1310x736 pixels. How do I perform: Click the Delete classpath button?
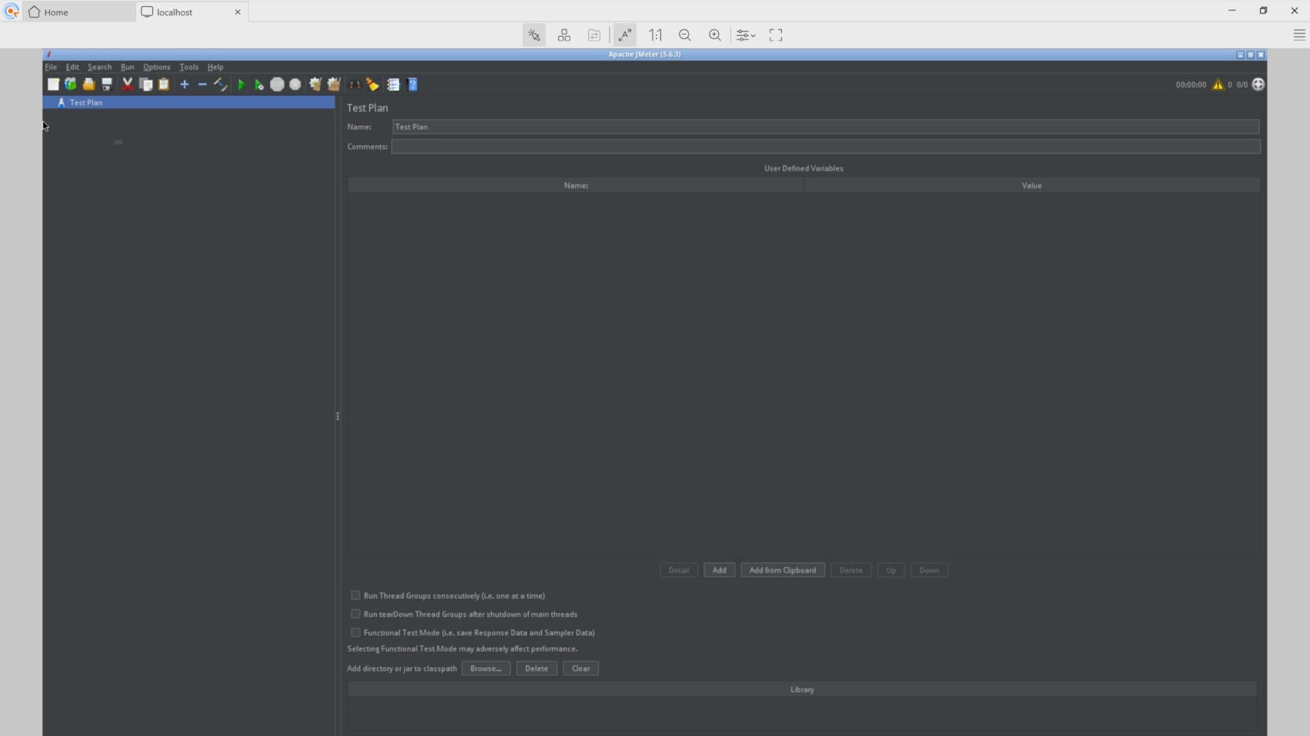pyautogui.click(x=536, y=668)
